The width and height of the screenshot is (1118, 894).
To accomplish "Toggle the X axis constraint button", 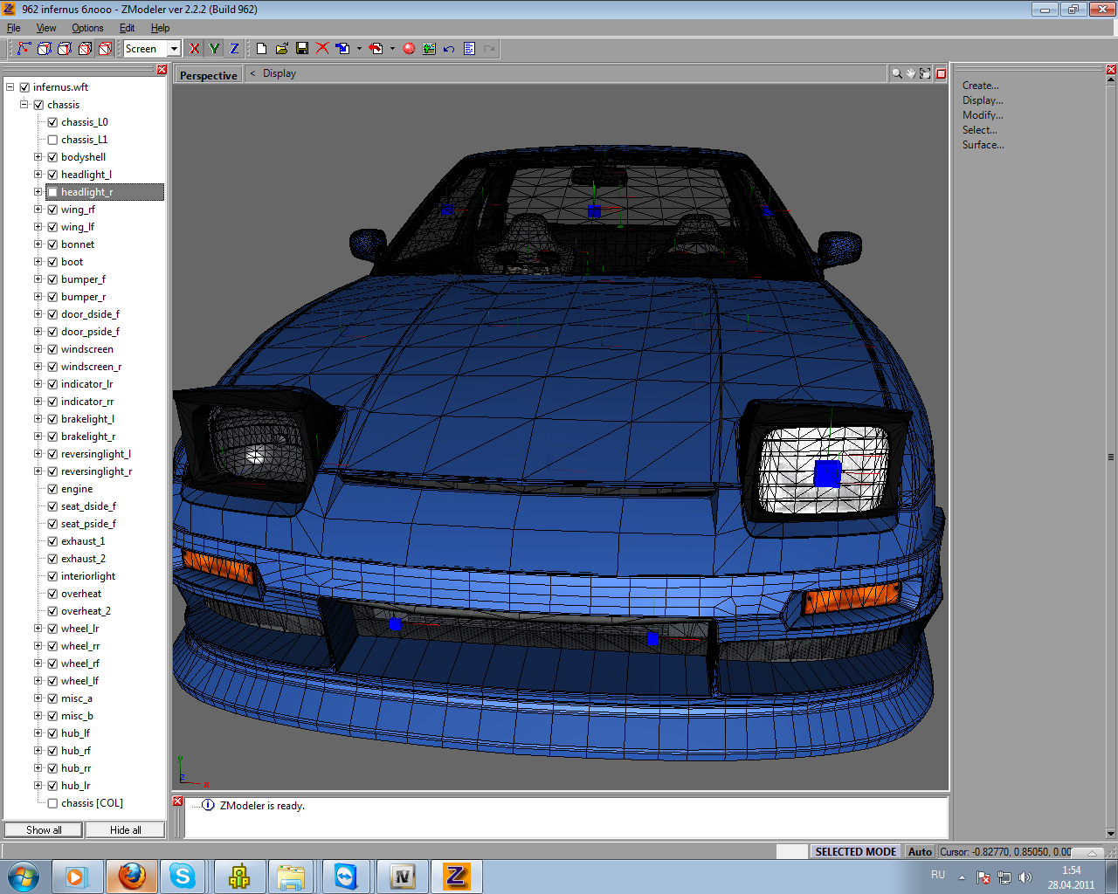I will point(194,49).
